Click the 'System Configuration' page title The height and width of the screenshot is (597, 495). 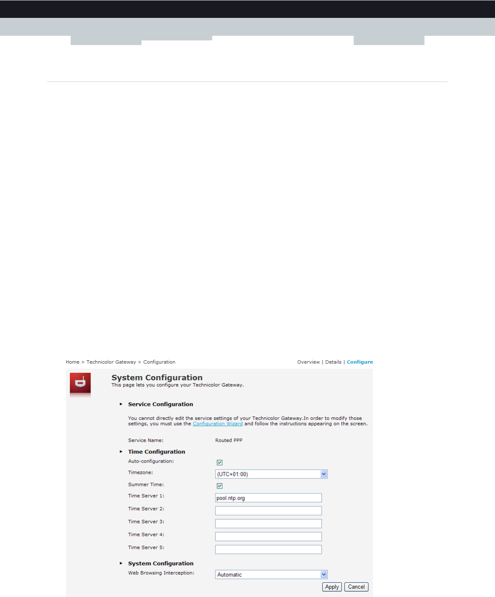[x=157, y=377]
